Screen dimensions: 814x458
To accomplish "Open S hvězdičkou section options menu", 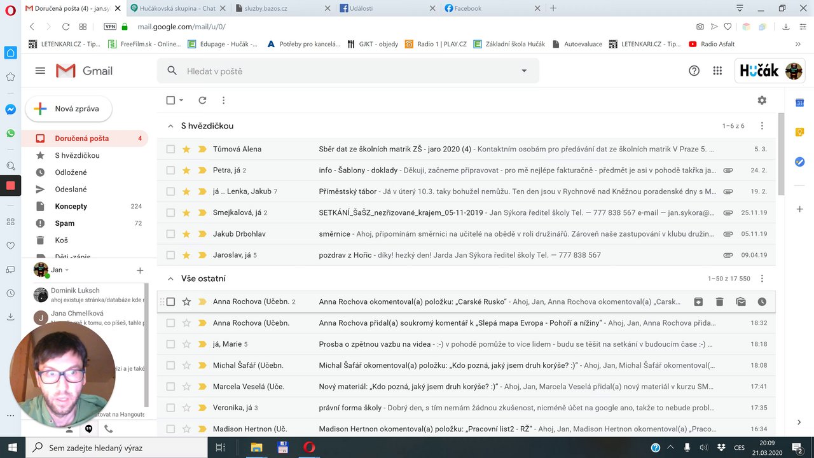I will 762,126.
